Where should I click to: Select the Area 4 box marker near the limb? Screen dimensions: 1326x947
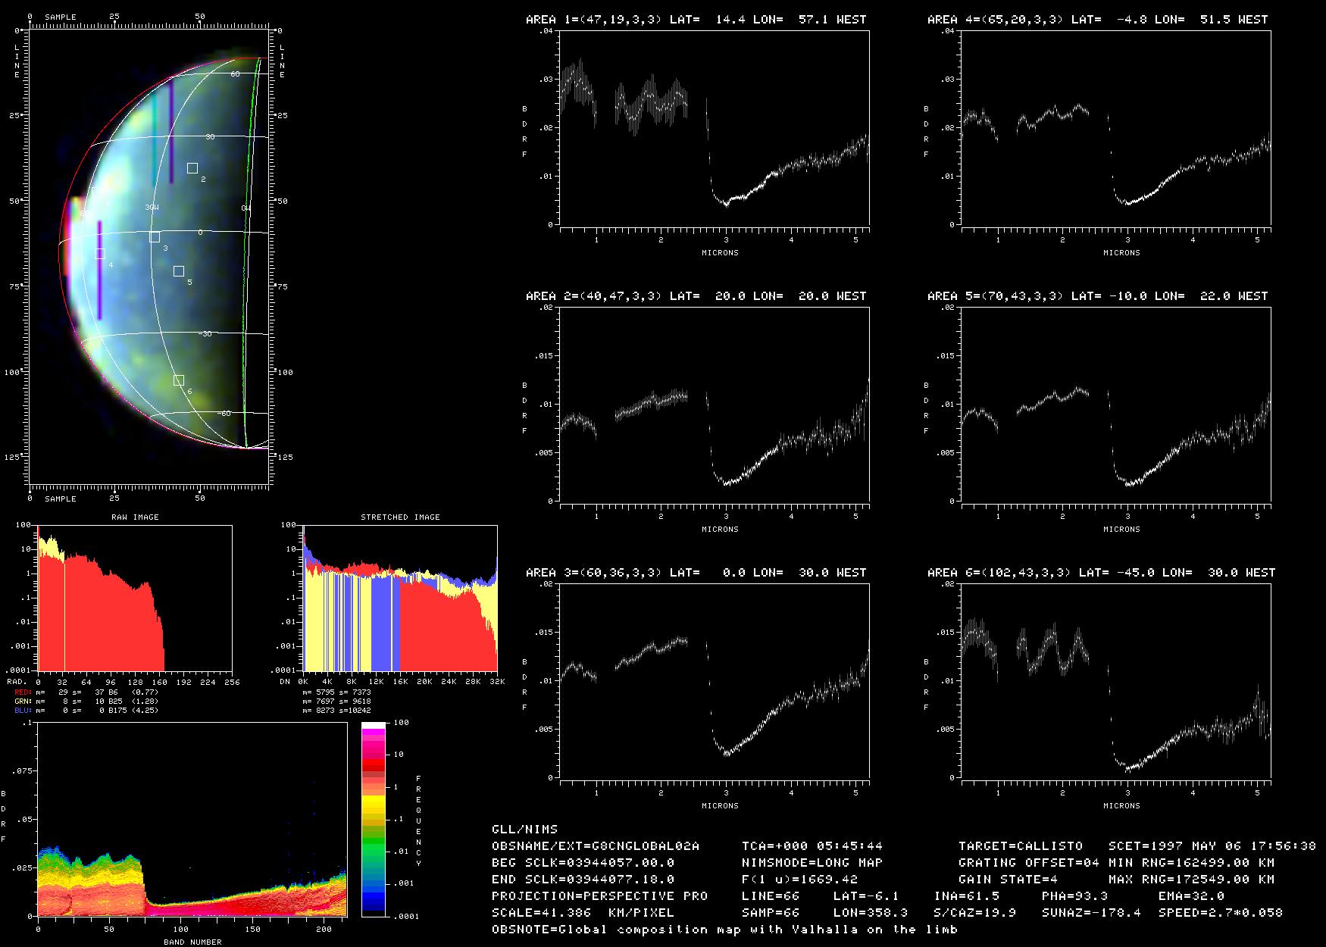pyautogui.click(x=100, y=254)
